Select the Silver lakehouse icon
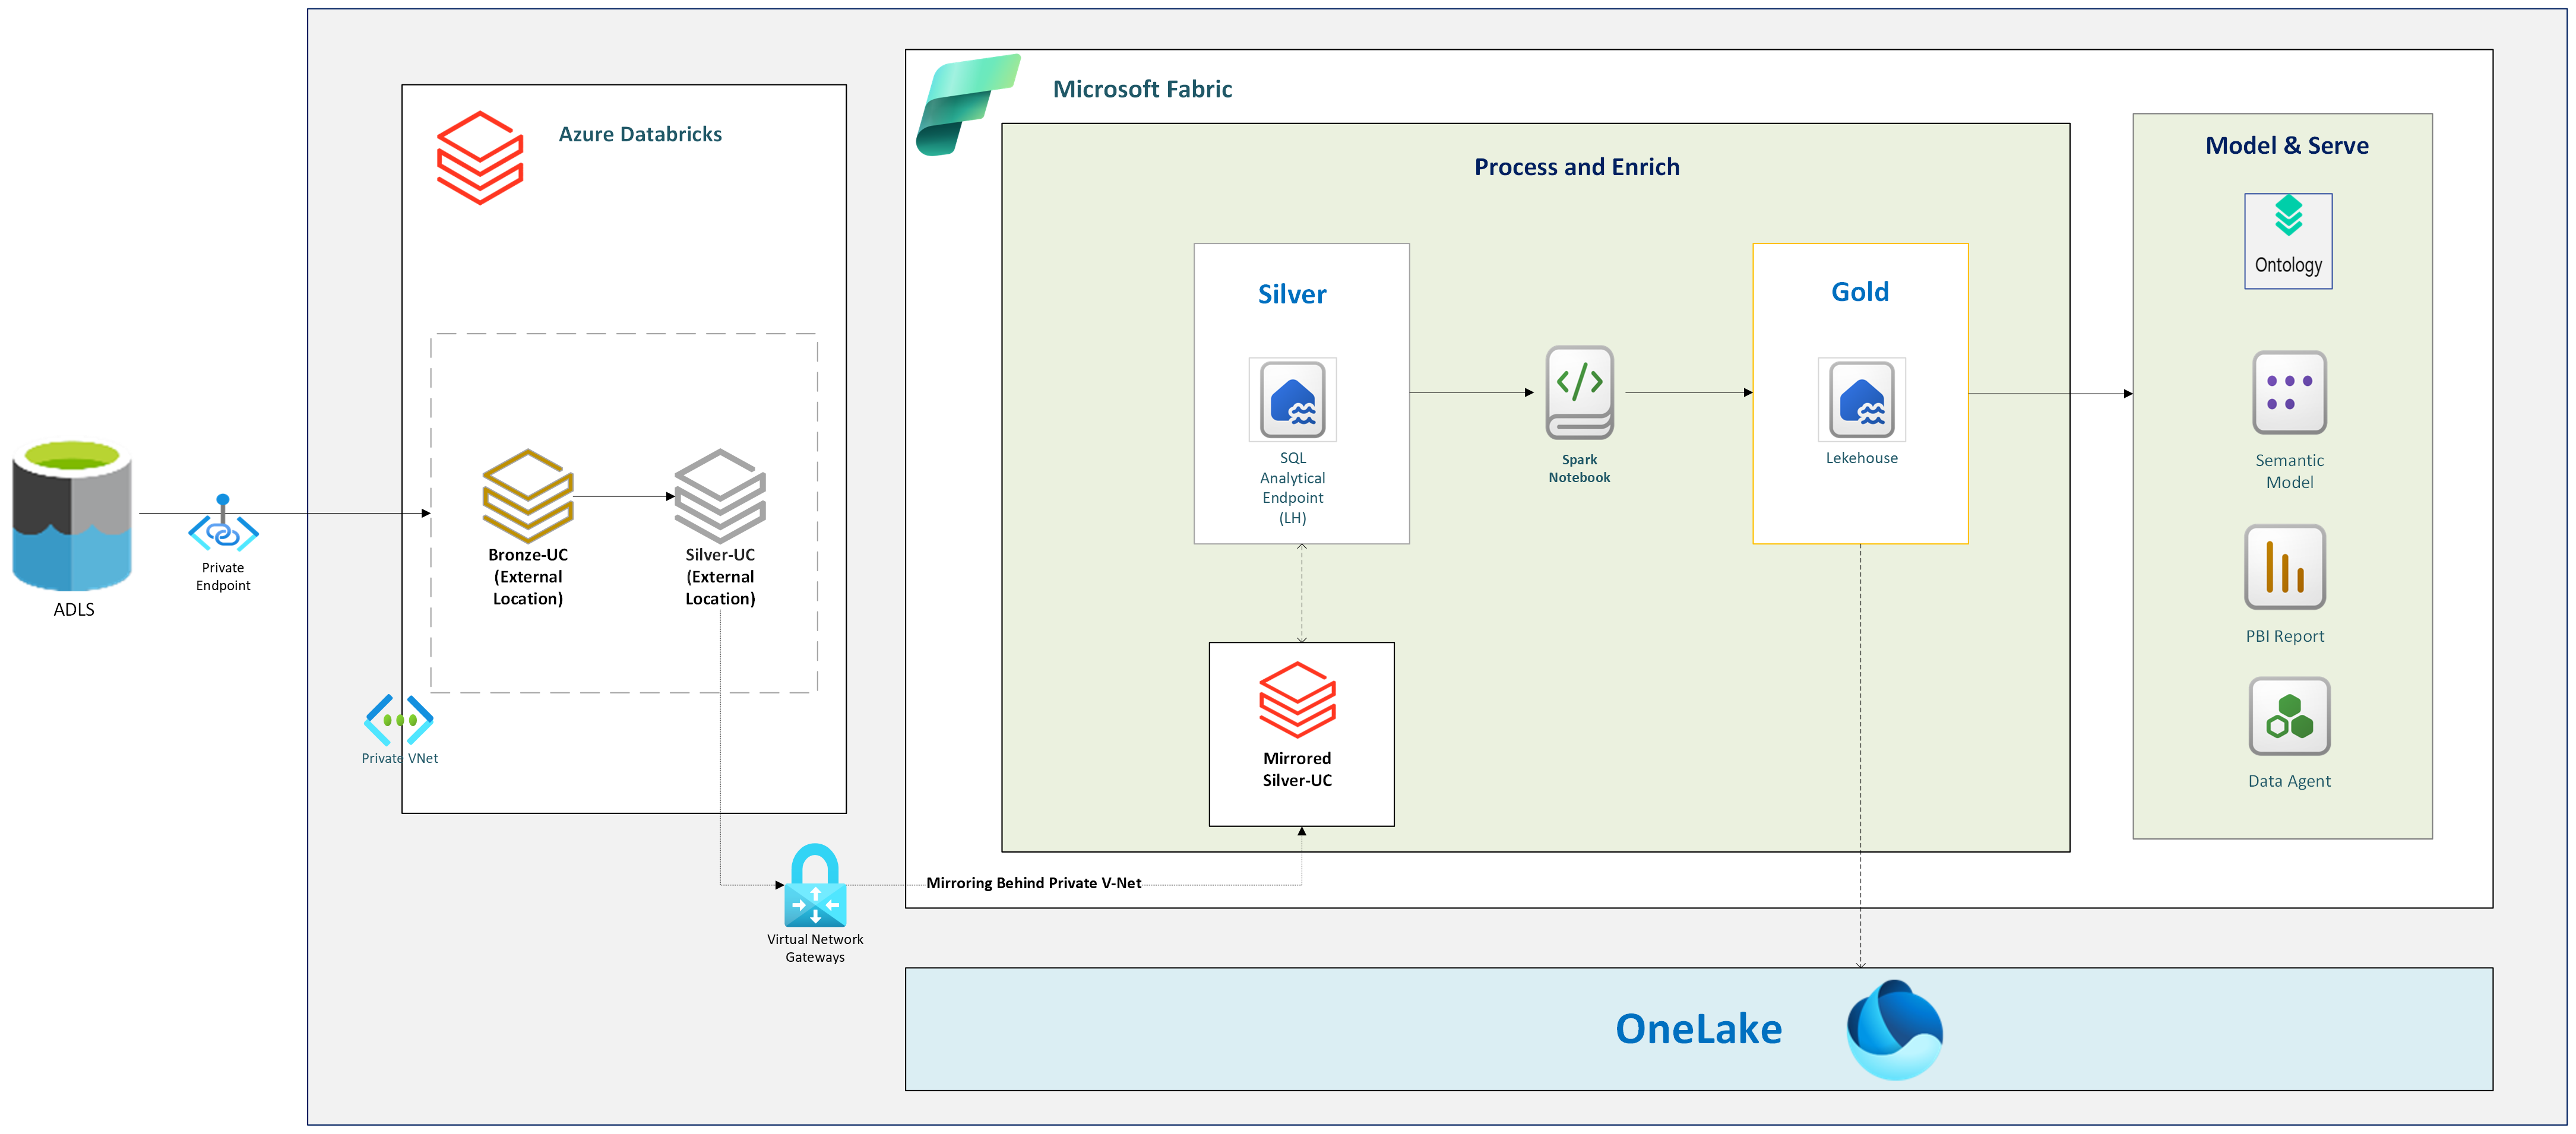 (1293, 400)
